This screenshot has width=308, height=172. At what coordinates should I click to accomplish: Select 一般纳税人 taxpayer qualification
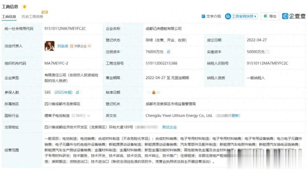256,78
